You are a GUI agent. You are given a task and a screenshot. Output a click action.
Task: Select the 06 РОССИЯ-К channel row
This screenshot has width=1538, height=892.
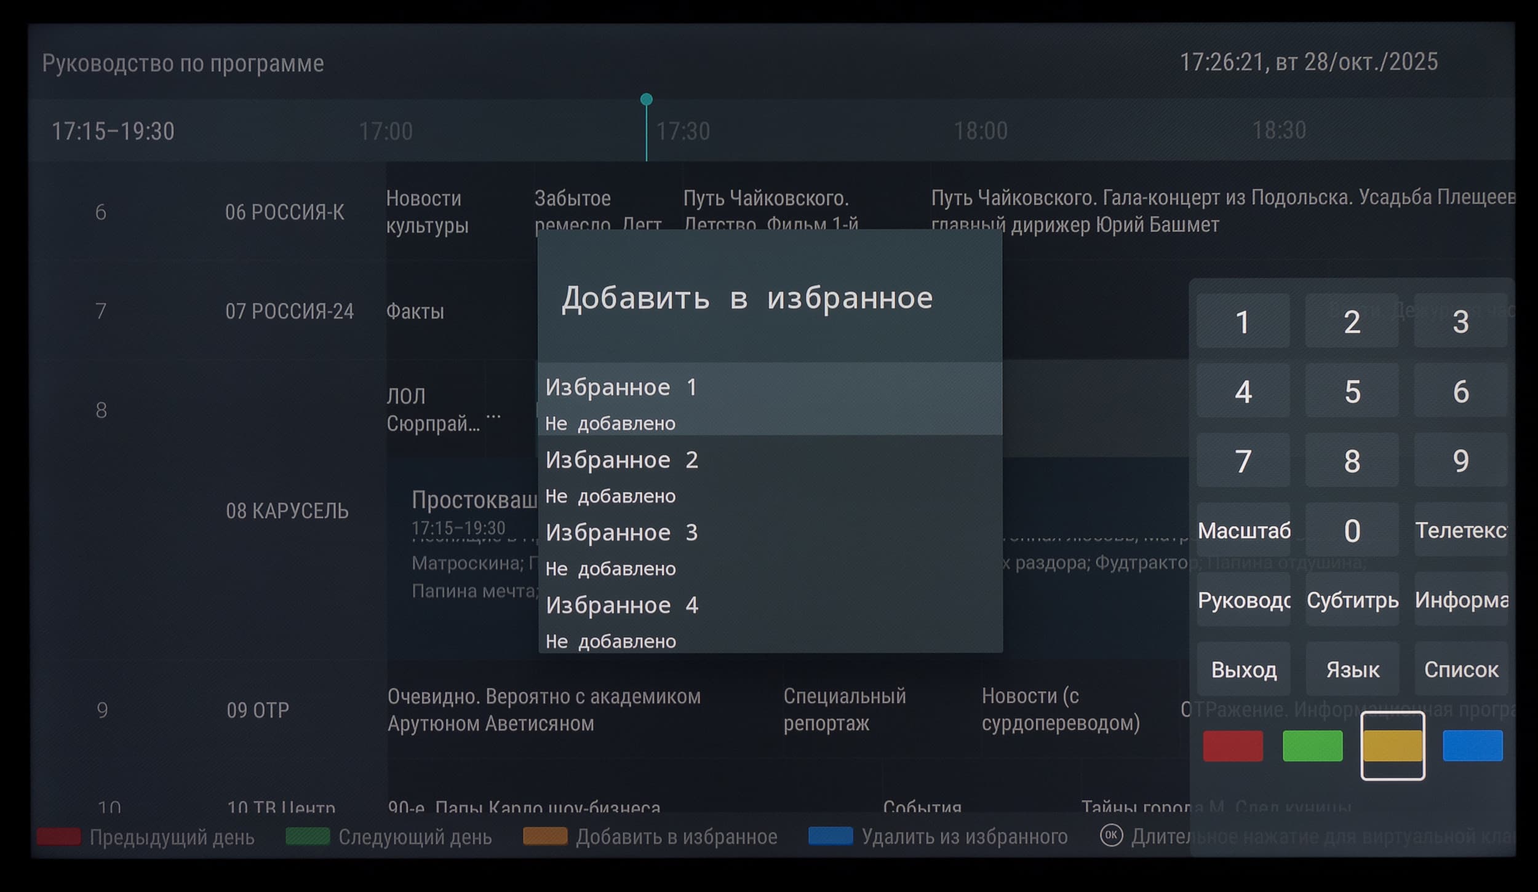(x=284, y=212)
